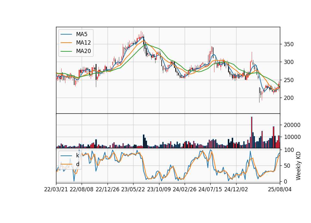Click the MA5 legend label
Viewport: 311px width, 223px height.
[x=82, y=34]
